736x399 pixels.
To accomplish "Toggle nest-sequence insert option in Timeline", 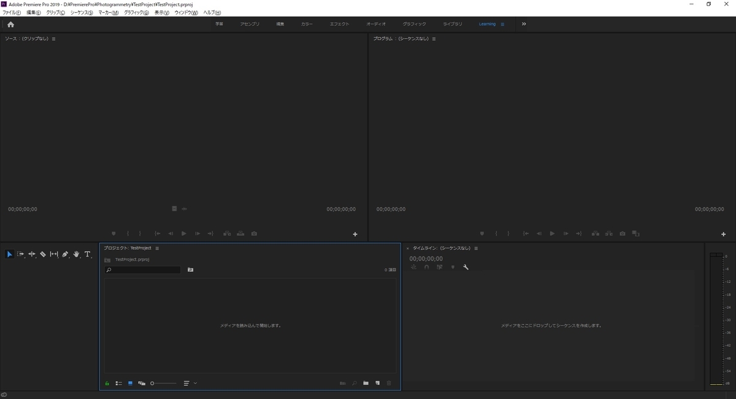I will (x=413, y=267).
